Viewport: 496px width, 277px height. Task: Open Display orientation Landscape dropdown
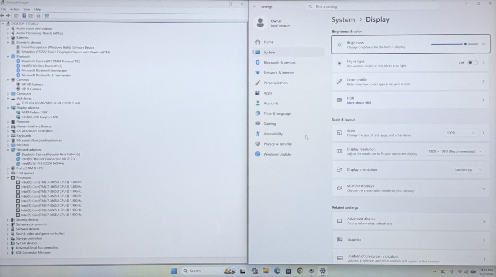coord(468,170)
